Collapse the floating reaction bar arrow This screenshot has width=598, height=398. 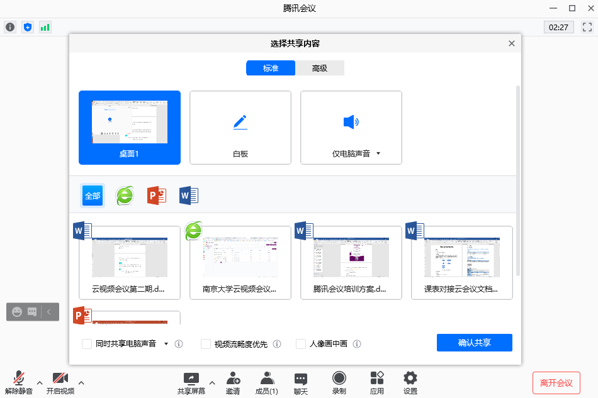pos(49,312)
